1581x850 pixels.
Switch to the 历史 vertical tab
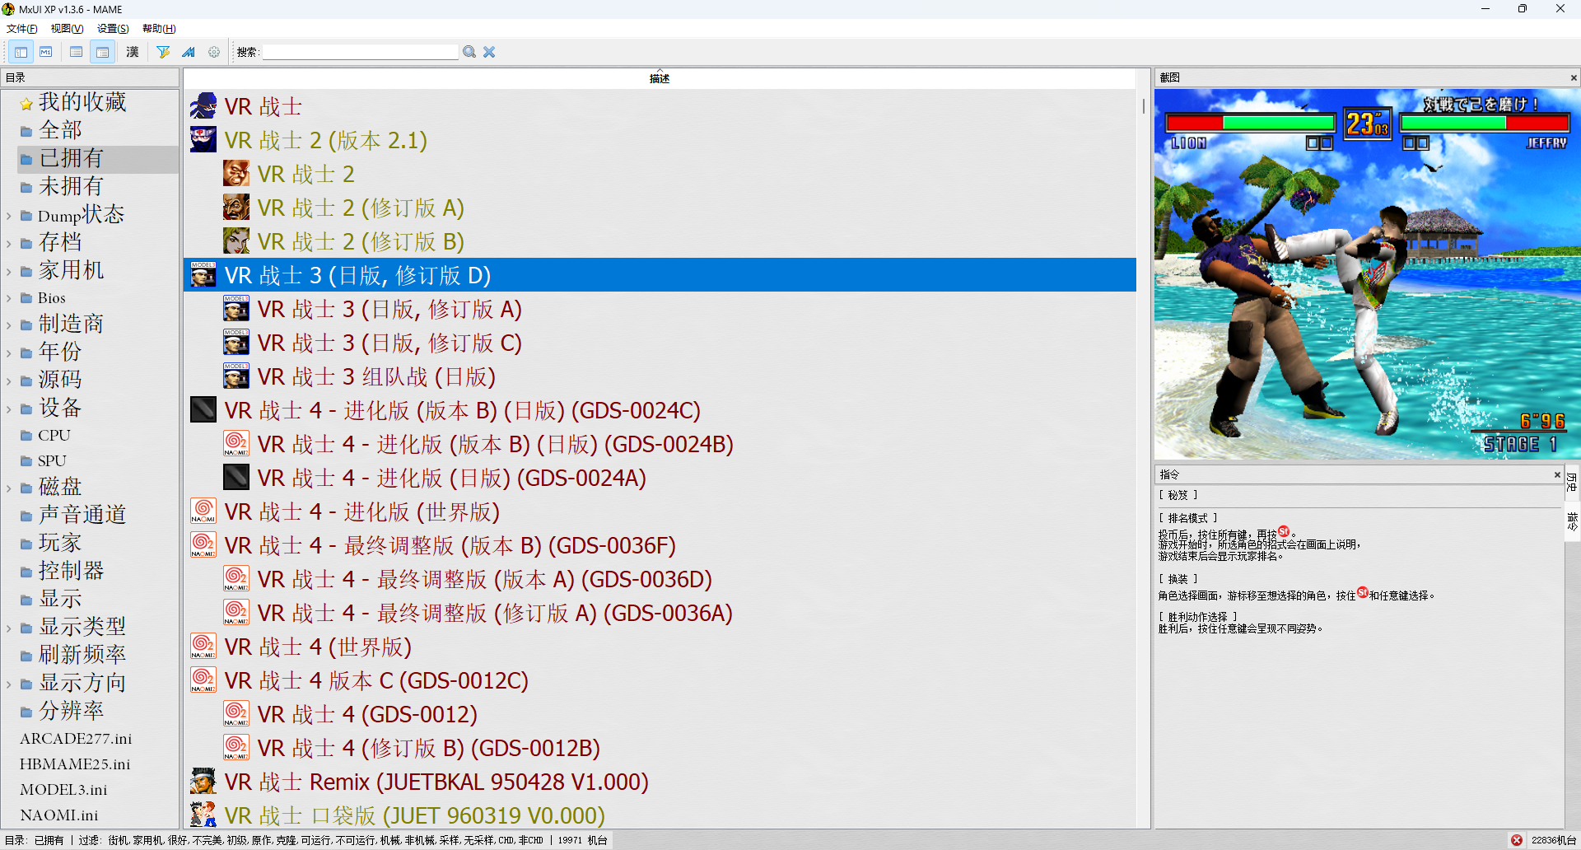coord(1572,482)
